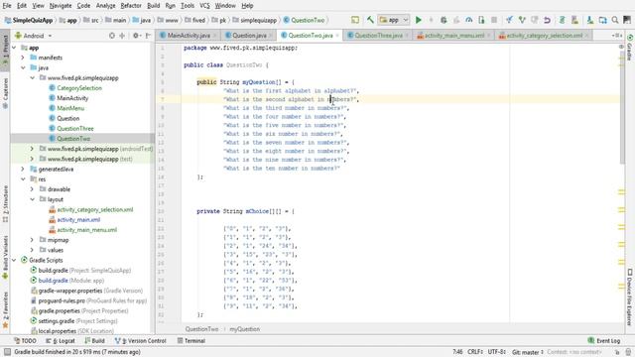Expand the generatedJava folder
This screenshot has height=357, width=635.
point(23,169)
